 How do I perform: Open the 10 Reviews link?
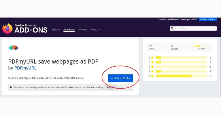(x=174, y=47)
